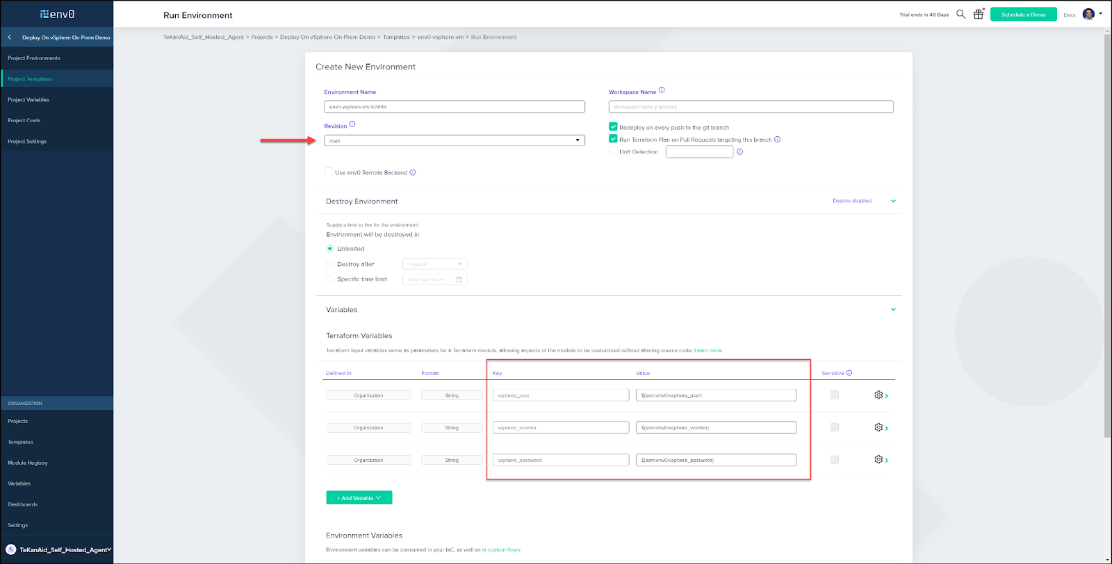
Task: Click the Workspace Name info icon
Action: pos(662,90)
